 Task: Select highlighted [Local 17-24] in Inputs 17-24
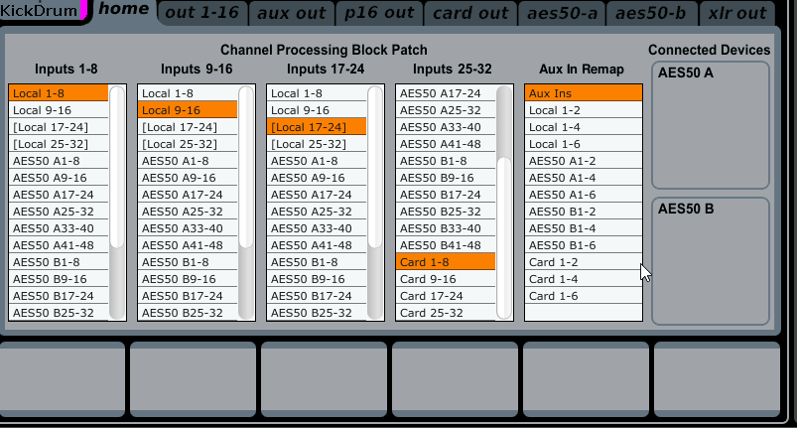317,127
